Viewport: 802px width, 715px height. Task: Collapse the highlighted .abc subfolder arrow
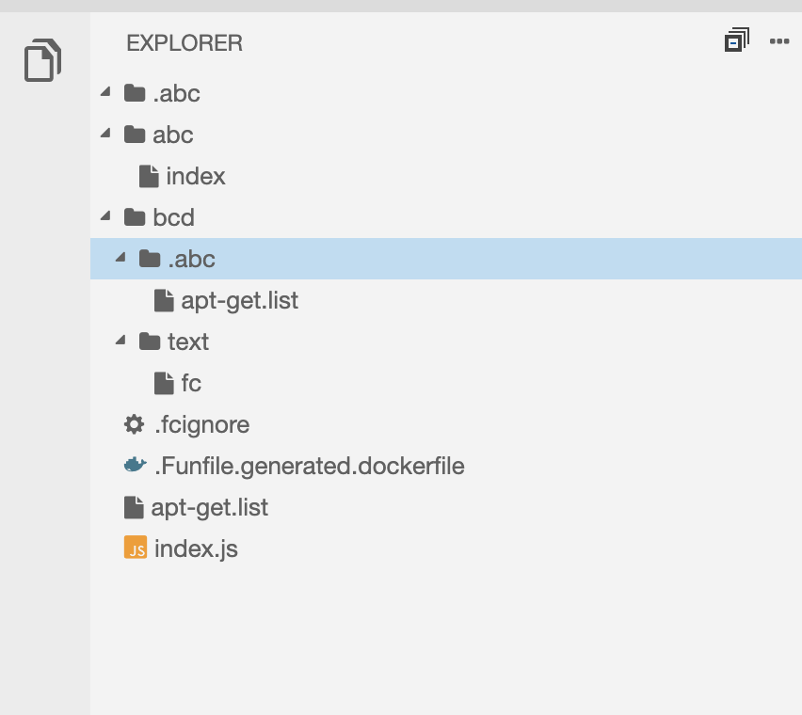pos(120,258)
